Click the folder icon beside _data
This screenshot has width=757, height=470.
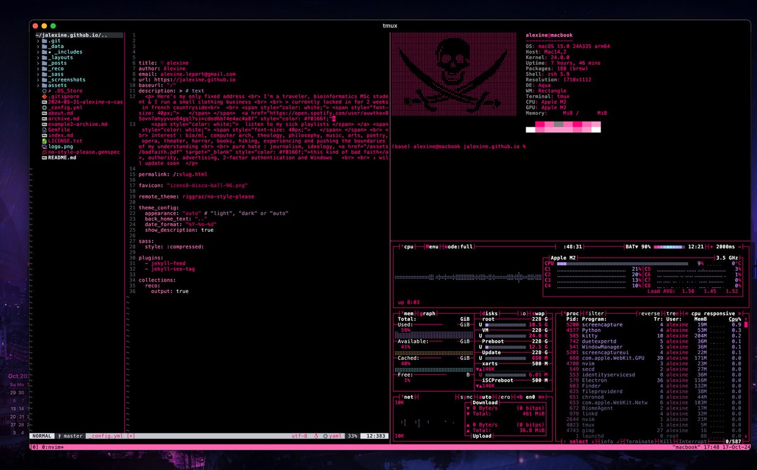[x=44, y=46]
